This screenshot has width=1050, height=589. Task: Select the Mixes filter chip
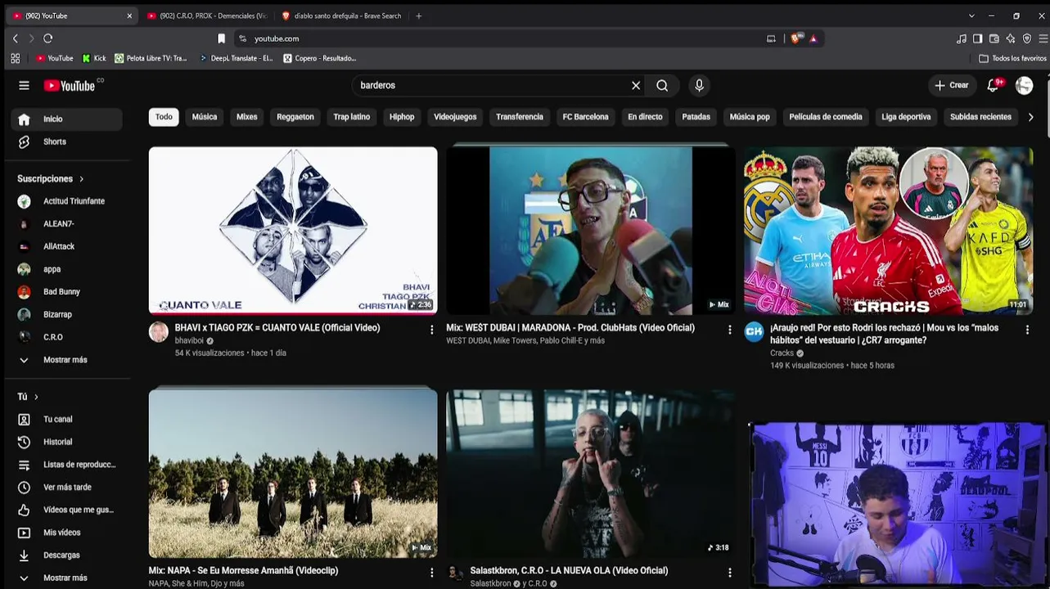pyautogui.click(x=247, y=117)
